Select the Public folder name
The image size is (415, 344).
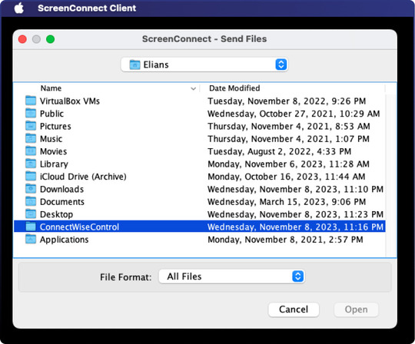click(x=51, y=114)
